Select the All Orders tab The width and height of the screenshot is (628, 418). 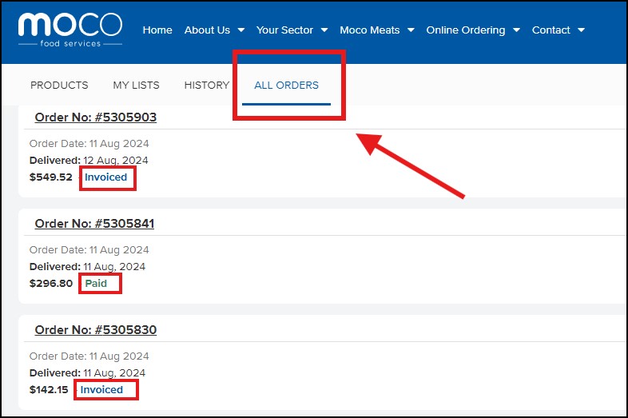(x=286, y=86)
